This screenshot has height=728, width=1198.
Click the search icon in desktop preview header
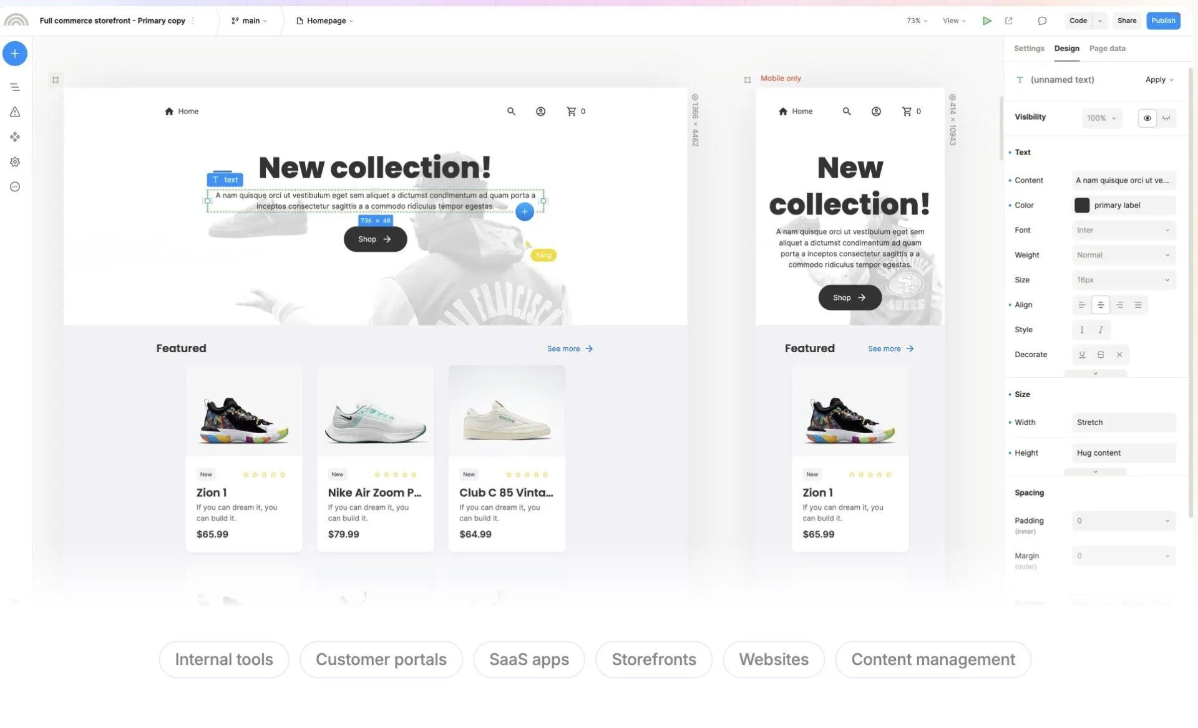tap(511, 112)
